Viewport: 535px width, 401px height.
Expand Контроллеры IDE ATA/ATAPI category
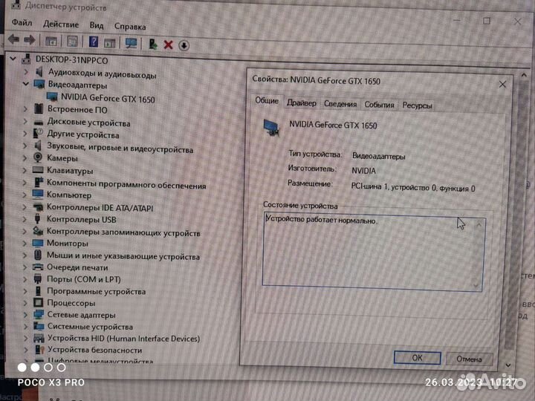[25, 206]
